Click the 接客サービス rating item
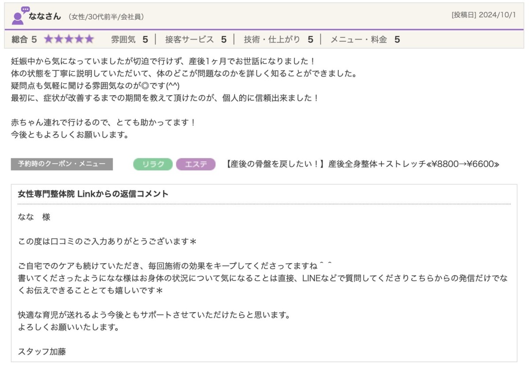This screenshot has height=370, width=529. [x=195, y=40]
